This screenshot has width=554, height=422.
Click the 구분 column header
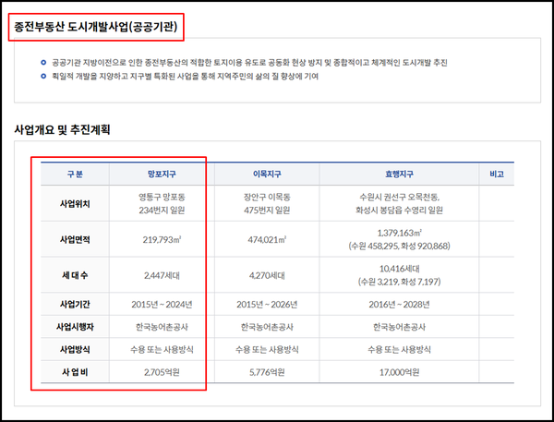[75, 175]
